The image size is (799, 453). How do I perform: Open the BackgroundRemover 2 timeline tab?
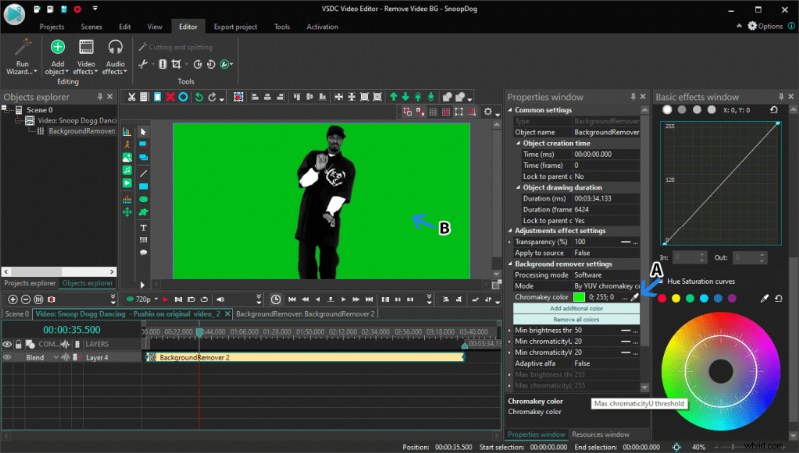[x=305, y=314]
